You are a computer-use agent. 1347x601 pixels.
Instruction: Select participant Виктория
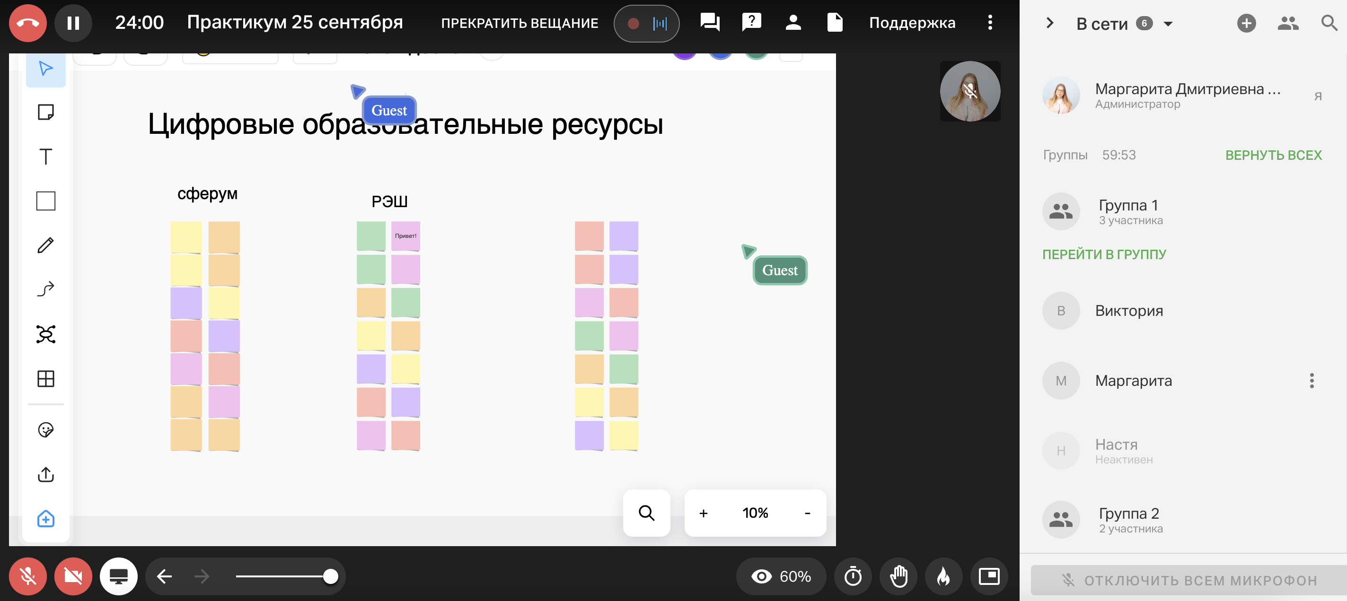click(x=1183, y=310)
